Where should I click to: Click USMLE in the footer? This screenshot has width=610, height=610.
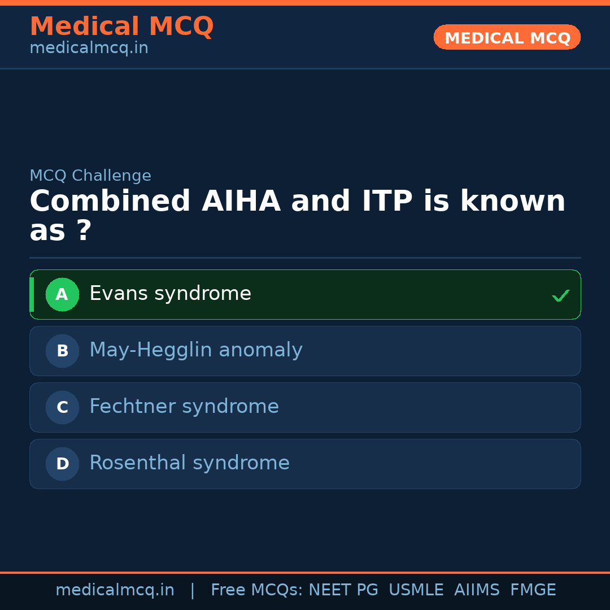416,590
